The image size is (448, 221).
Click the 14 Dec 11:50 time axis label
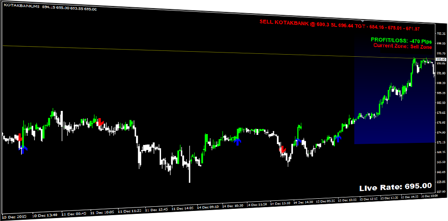coord(257,205)
